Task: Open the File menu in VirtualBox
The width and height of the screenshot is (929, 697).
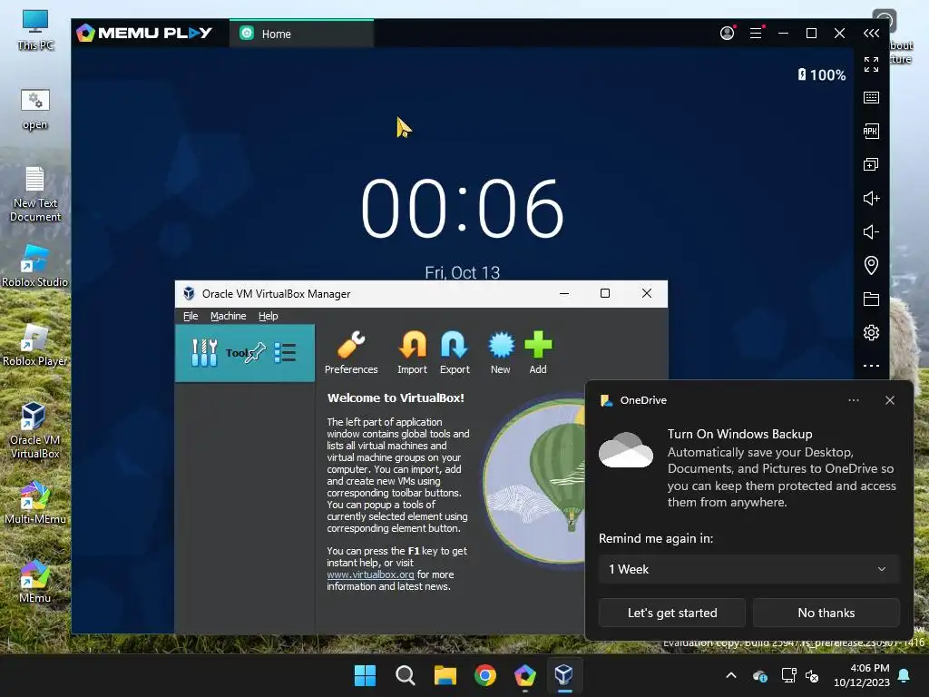Action: [x=191, y=316]
